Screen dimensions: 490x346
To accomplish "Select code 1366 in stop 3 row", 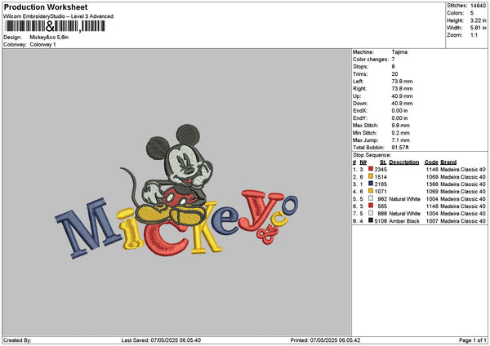I will pos(432,184).
